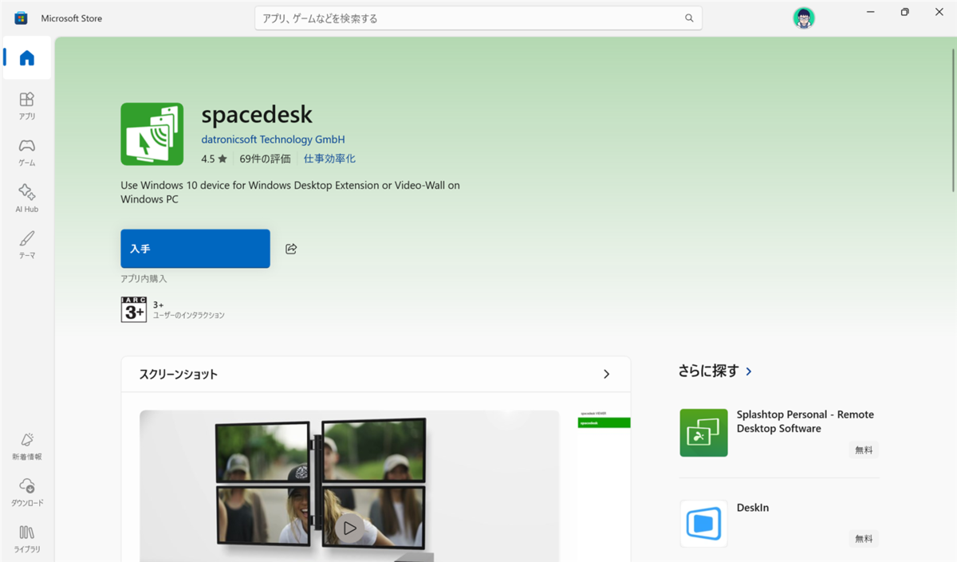Image resolution: width=957 pixels, height=562 pixels.
Task: Open the アプリ section in sidebar
Action: click(27, 105)
